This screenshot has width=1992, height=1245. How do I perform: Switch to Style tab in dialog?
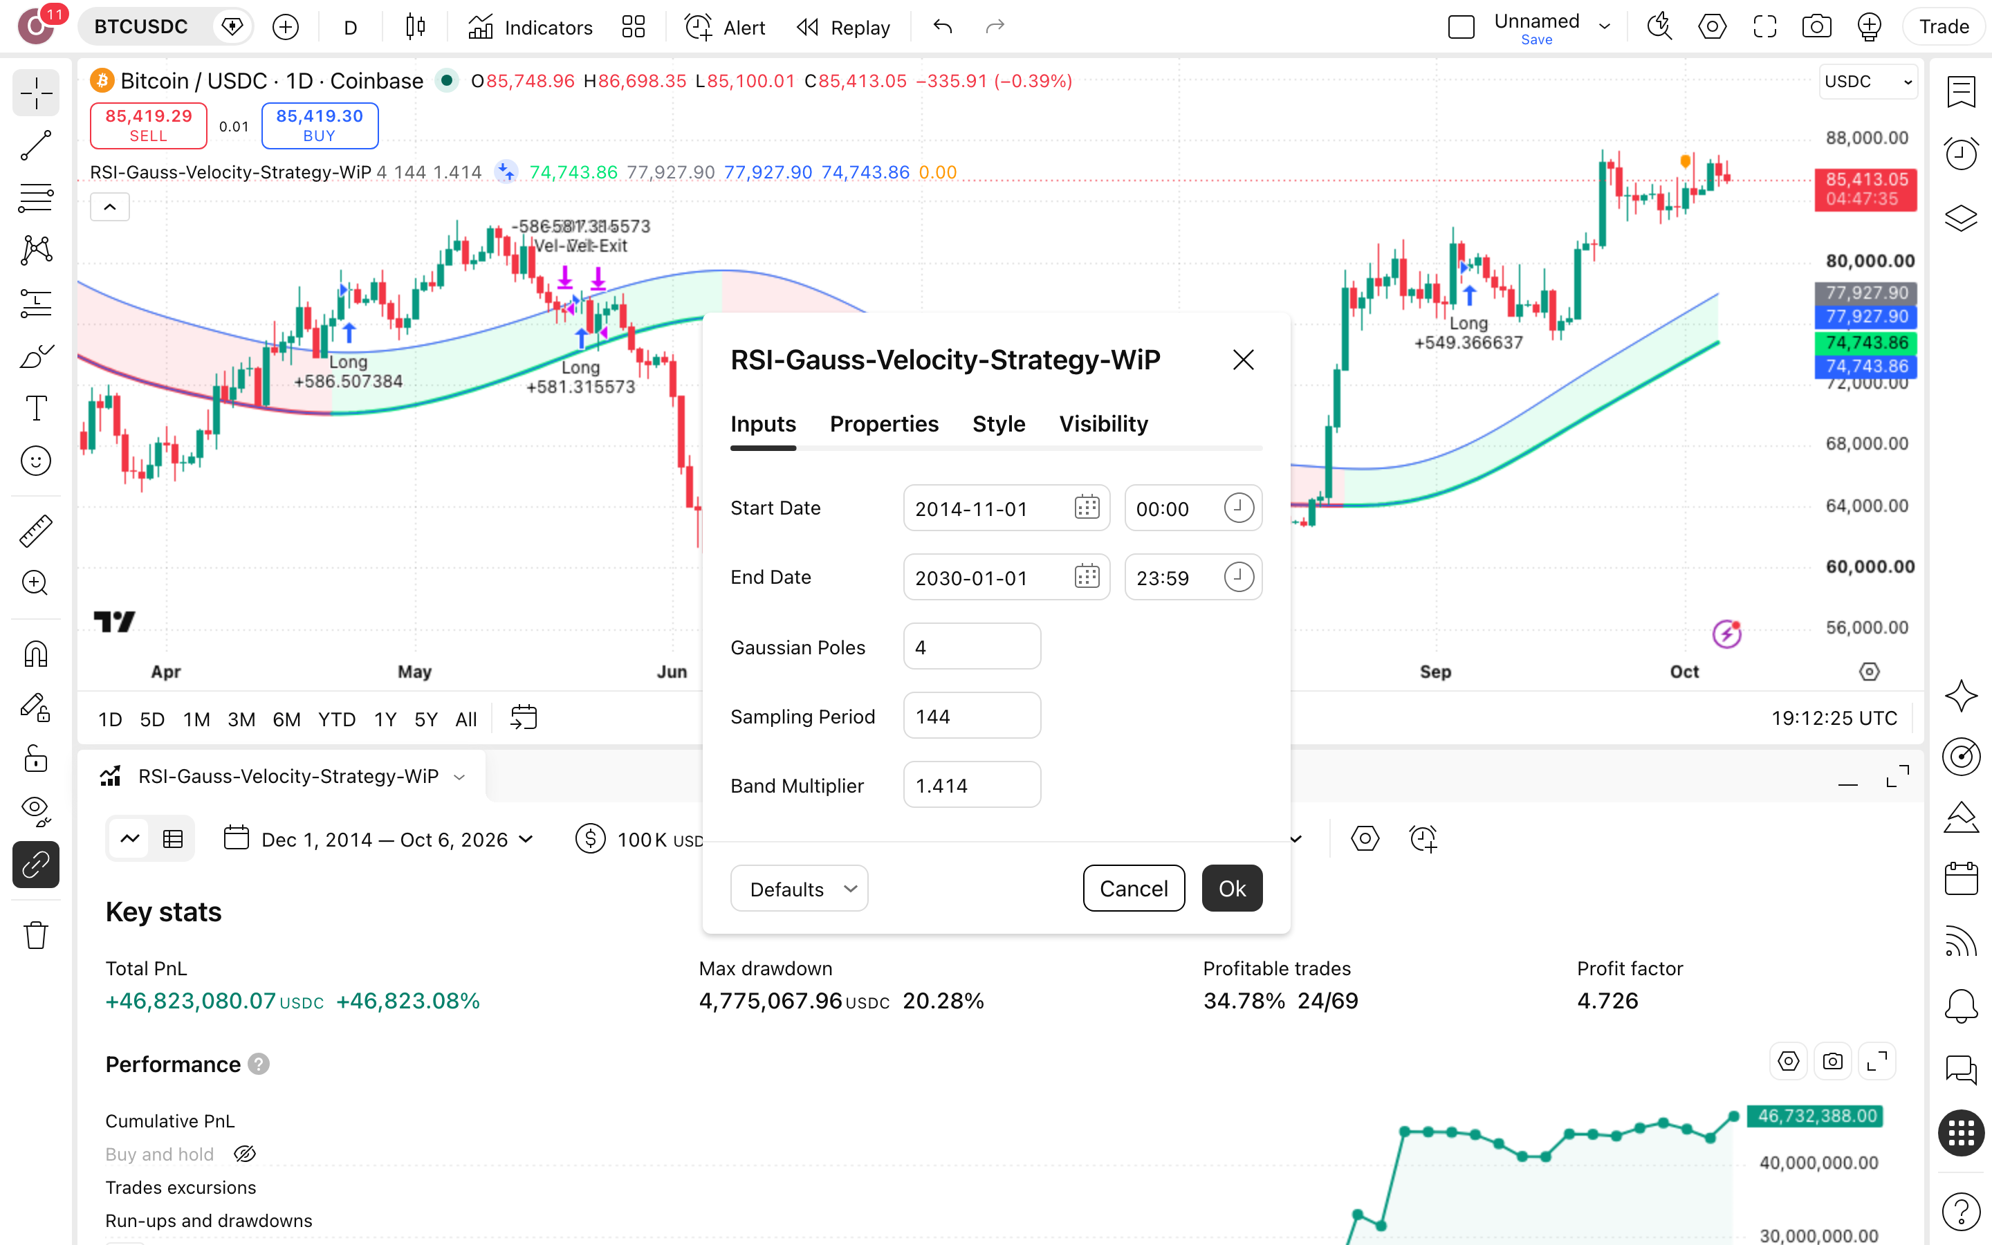[999, 423]
